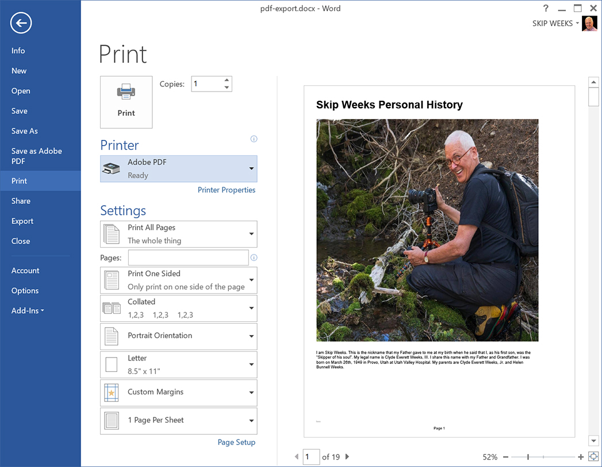
Task: Expand the Custom Margins dropdown
Action: click(x=178, y=393)
